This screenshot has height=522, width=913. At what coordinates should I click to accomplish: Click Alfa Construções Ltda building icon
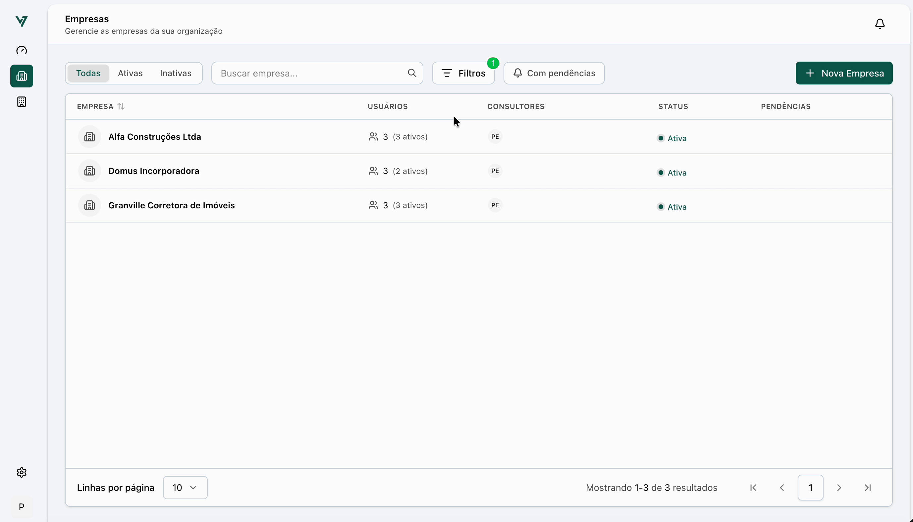[90, 136]
